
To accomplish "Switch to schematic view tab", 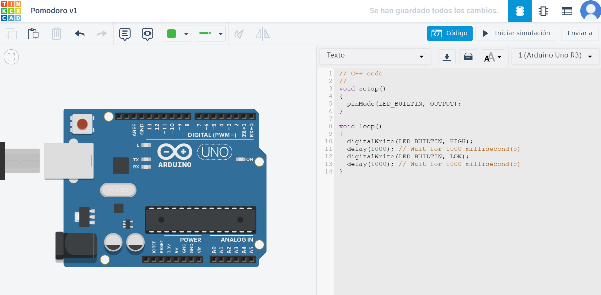I will [x=543, y=11].
